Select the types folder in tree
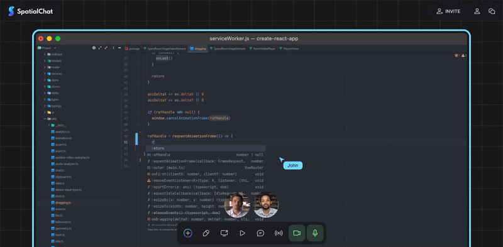Screen dimensions: 503x247 pos(53,99)
